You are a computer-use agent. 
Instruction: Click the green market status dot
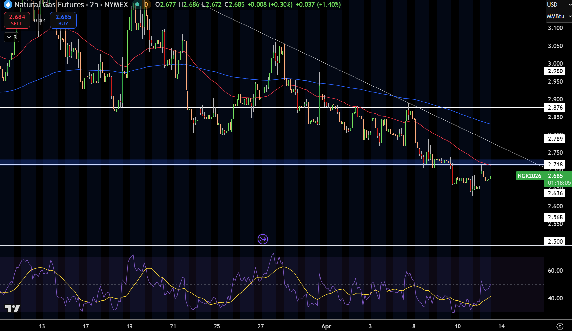137,5
